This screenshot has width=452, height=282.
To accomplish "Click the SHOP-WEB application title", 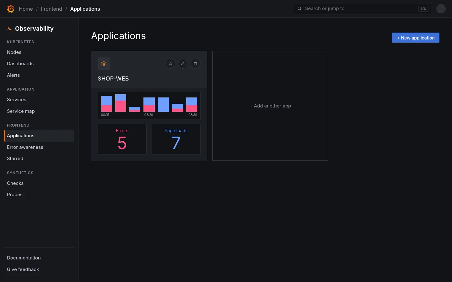I will (113, 79).
